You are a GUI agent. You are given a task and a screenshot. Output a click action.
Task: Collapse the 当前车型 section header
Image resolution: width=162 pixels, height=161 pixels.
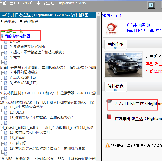point(116,45)
